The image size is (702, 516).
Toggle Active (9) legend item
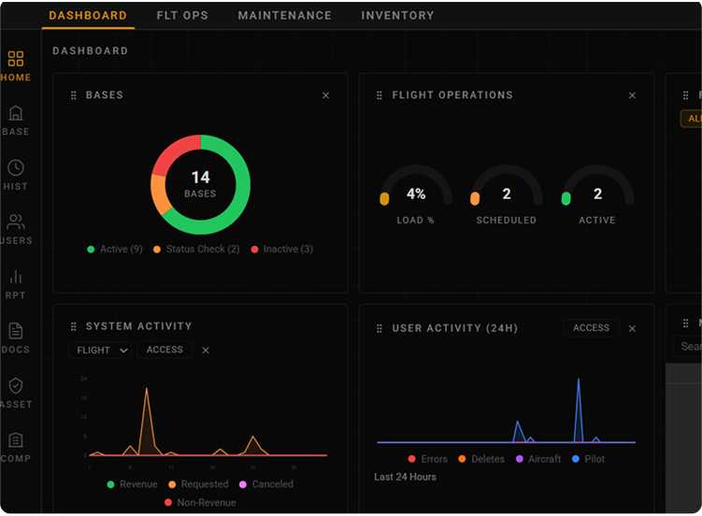[x=115, y=250]
